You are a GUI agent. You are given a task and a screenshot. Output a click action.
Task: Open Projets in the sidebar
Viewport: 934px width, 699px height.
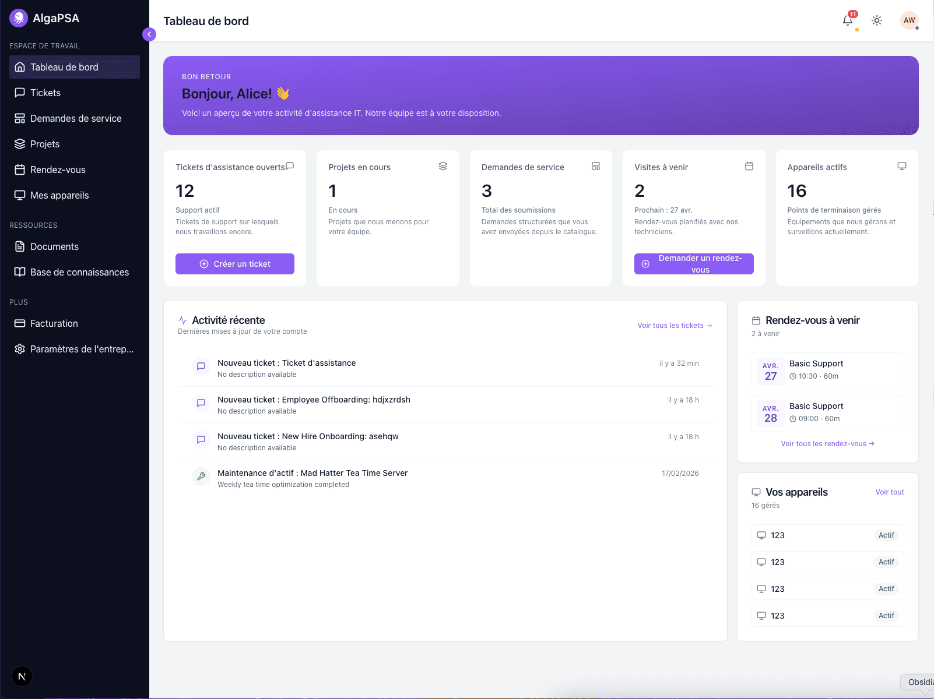coord(75,144)
